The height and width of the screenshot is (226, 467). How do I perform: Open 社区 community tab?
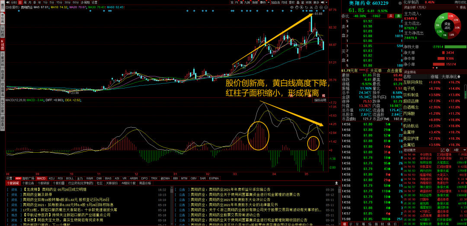click(x=99, y=183)
